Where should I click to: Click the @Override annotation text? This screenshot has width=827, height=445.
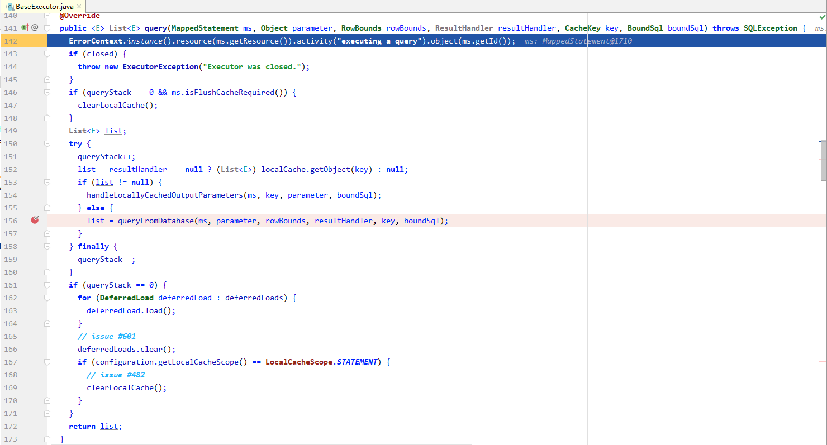click(80, 16)
